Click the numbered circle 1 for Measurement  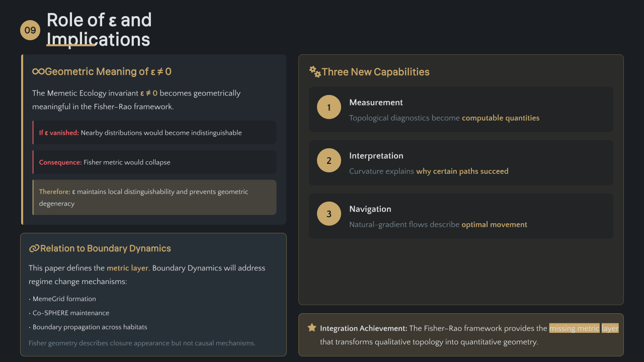[x=329, y=107]
